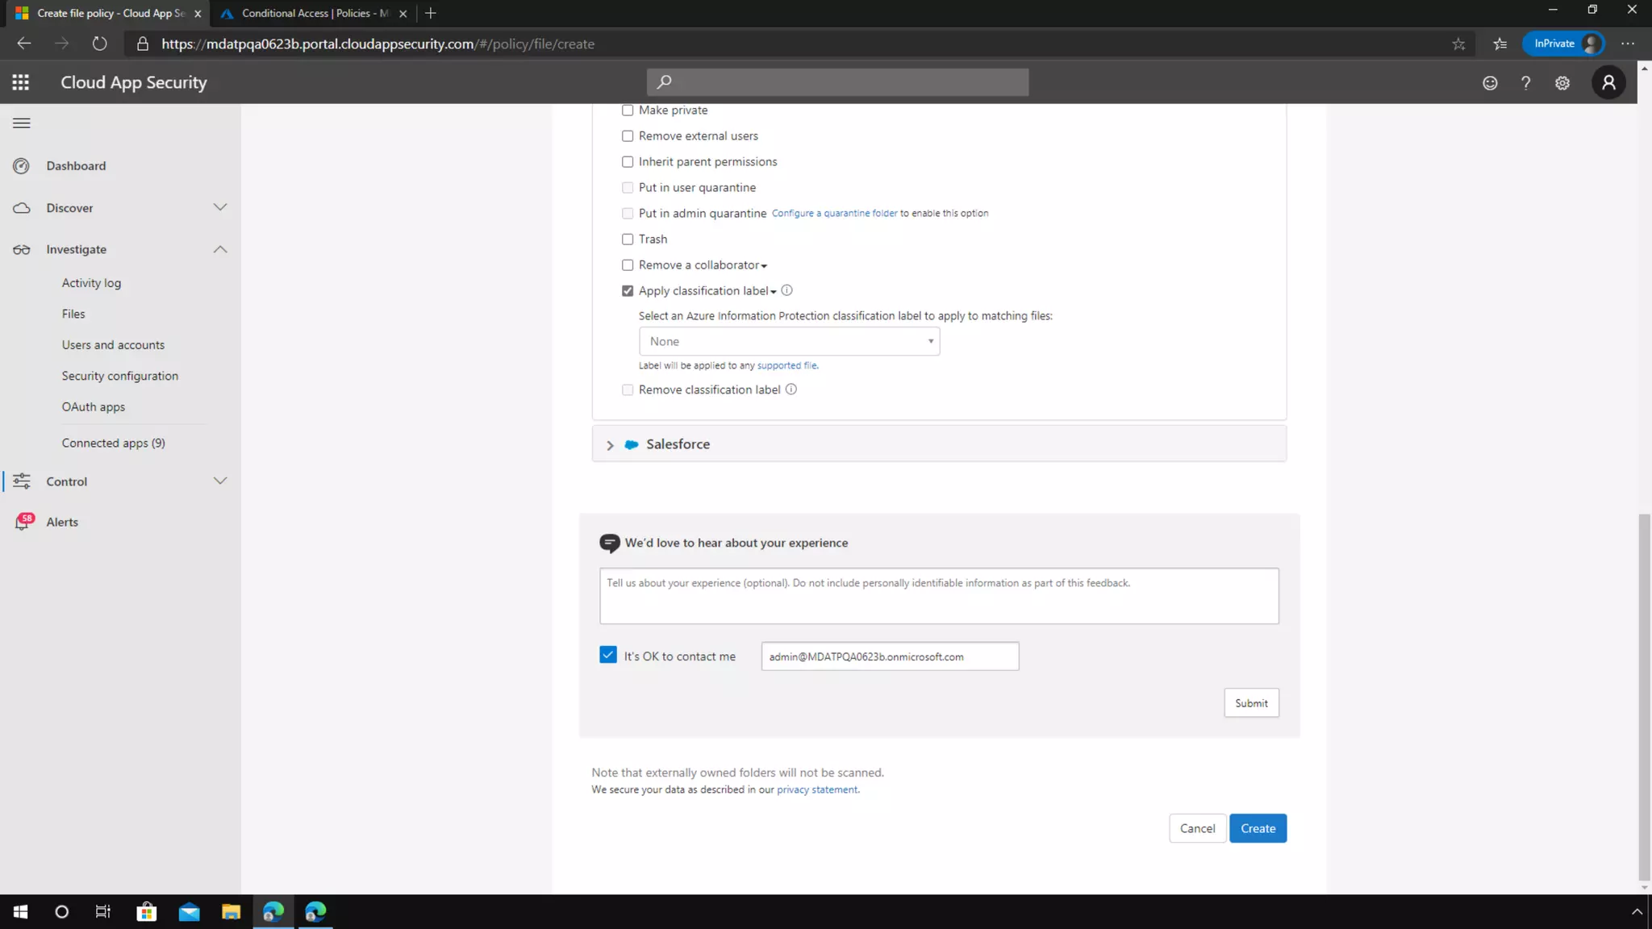Open the app launcher waffle icon
The width and height of the screenshot is (1652, 929).
coord(21,82)
